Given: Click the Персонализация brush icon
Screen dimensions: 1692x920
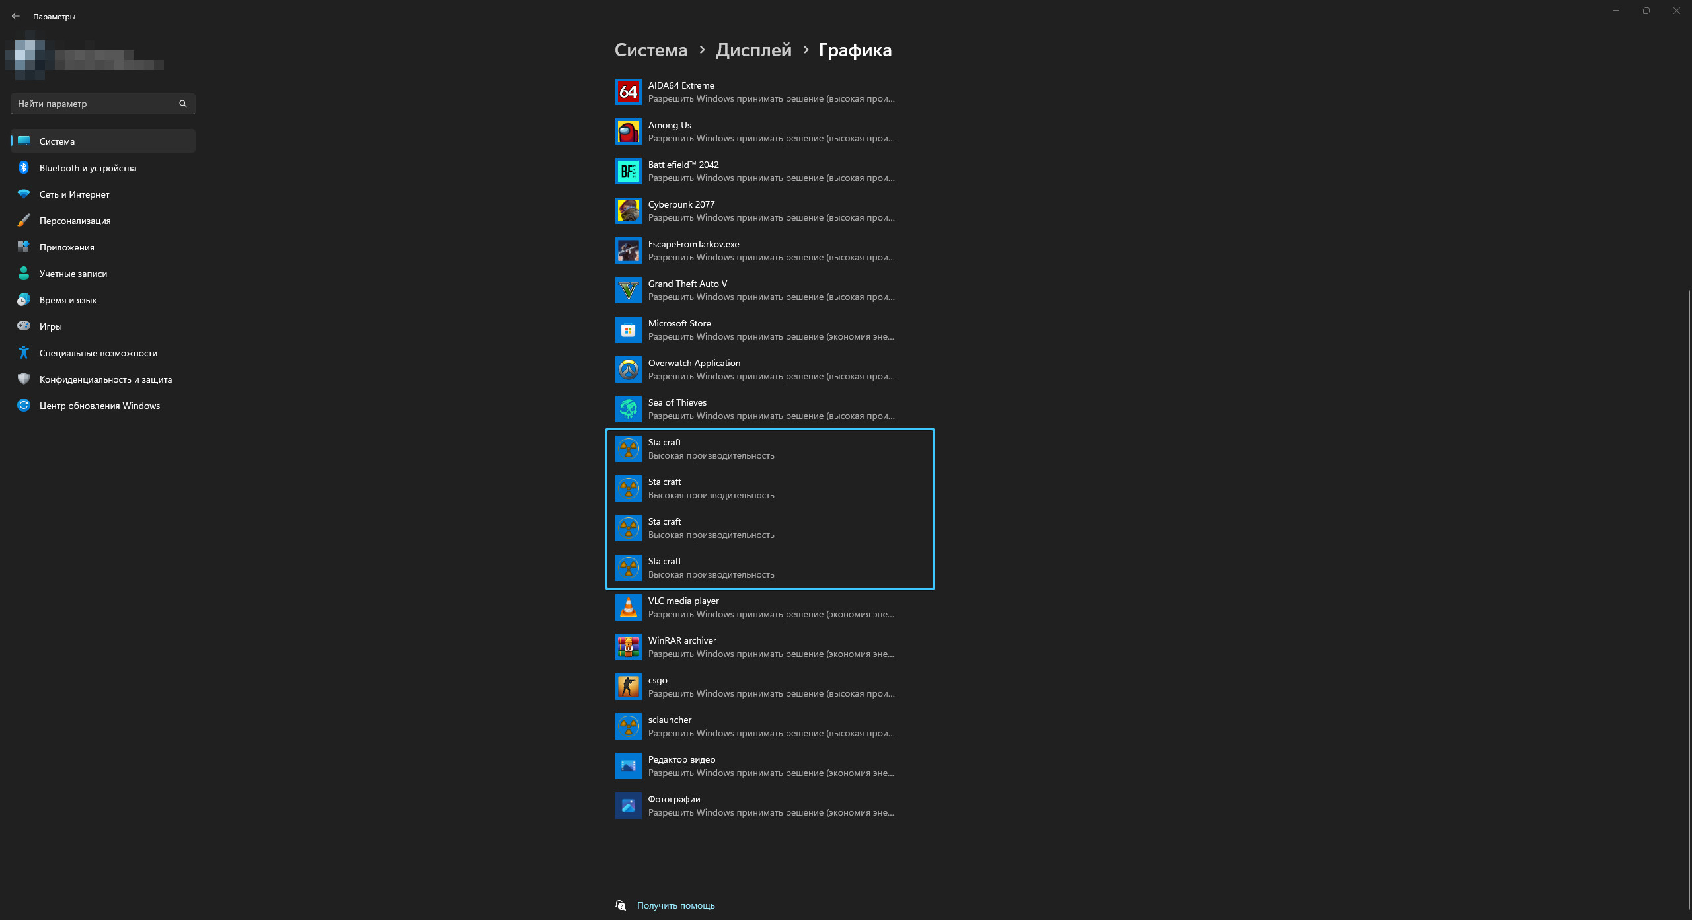Looking at the screenshot, I should click(x=24, y=221).
